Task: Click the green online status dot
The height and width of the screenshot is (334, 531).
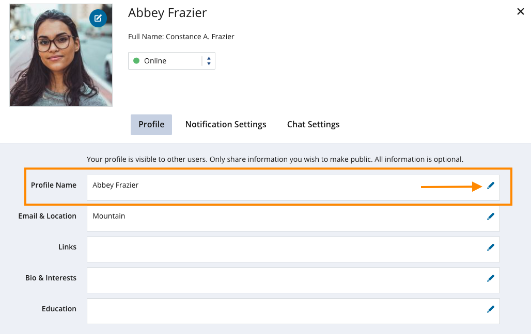Action: tap(136, 61)
